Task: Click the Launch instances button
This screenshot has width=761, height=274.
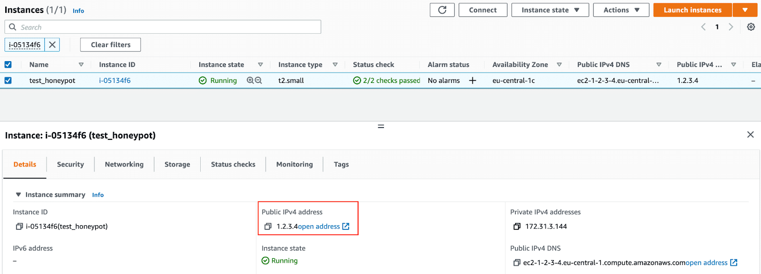Action: [693, 10]
